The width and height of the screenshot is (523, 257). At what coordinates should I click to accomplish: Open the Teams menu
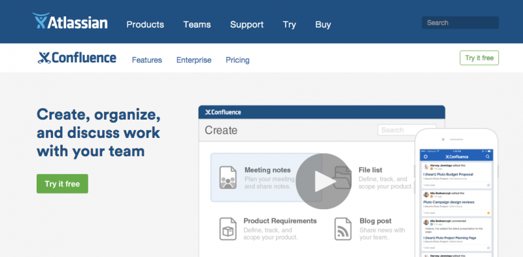(x=197, y=25)
